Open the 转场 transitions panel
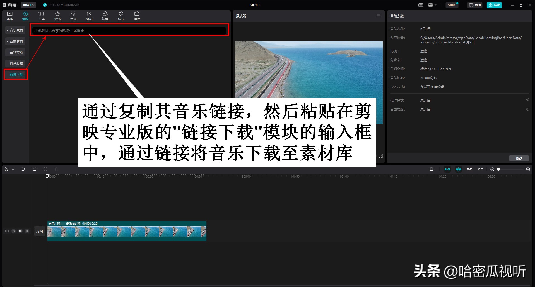Image resolution: width=535 pixels, height=287 pixels. (89, 15)
